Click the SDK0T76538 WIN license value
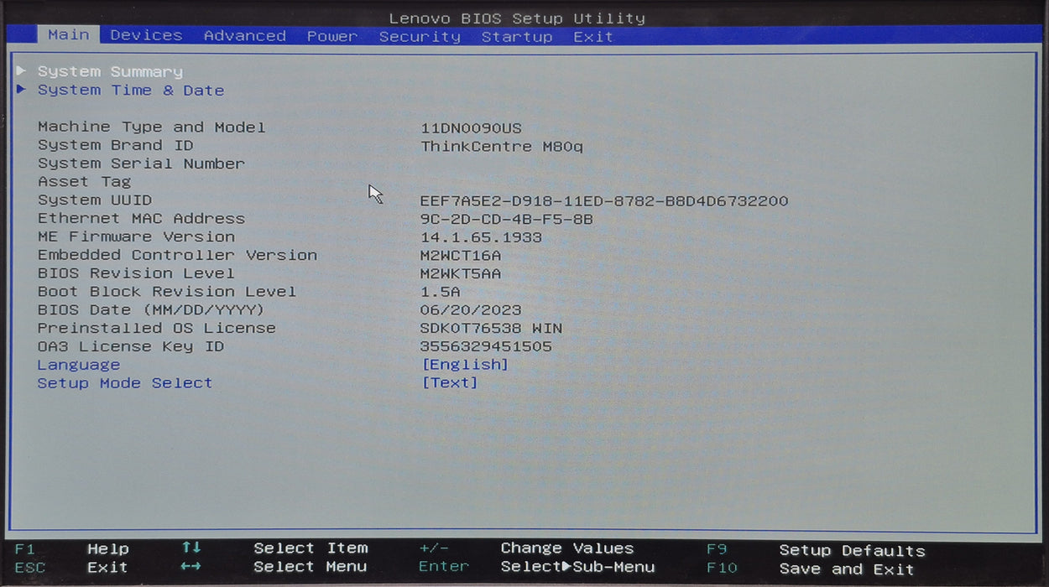The height and width of the screenshot is (587, 1049). 491,329
